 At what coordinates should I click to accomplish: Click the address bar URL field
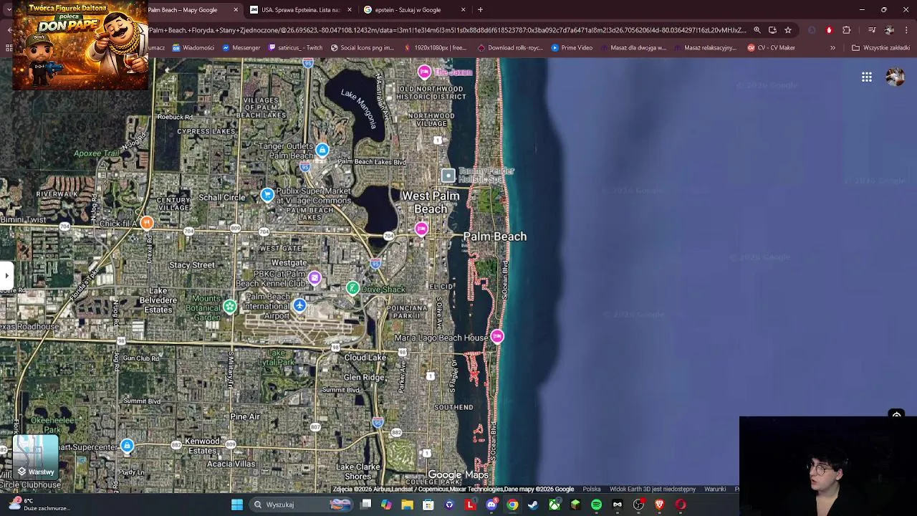coord(447,30)
